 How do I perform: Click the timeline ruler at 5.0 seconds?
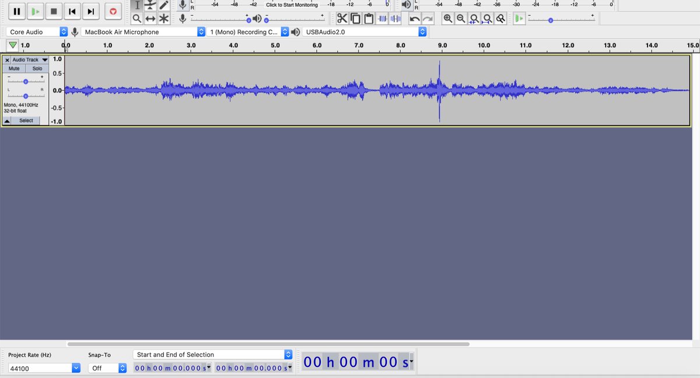coord(275,45)
